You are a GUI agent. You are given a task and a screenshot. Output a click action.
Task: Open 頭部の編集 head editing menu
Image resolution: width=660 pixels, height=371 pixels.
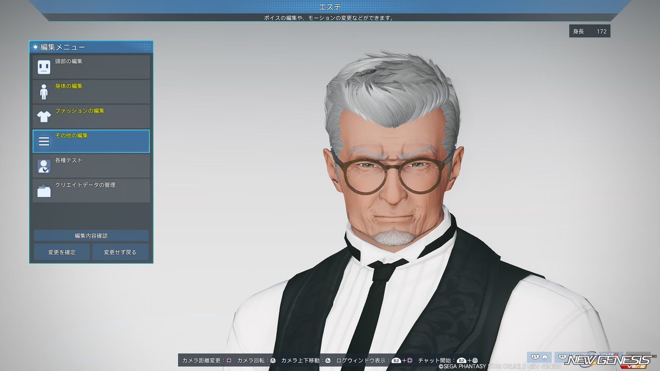coord(91,67)
